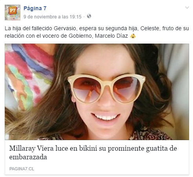Click the public globe privacy icon

coord(89,16)
